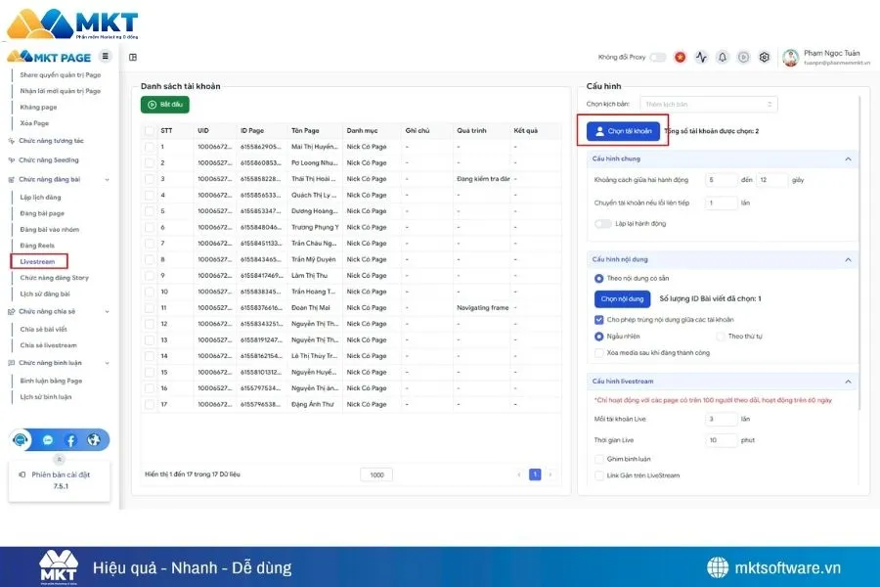Collapse the Cấu hình nội dung section
The height and width of the screenshot is (587, 880).
pyautogui.click(x=847, y=258)
